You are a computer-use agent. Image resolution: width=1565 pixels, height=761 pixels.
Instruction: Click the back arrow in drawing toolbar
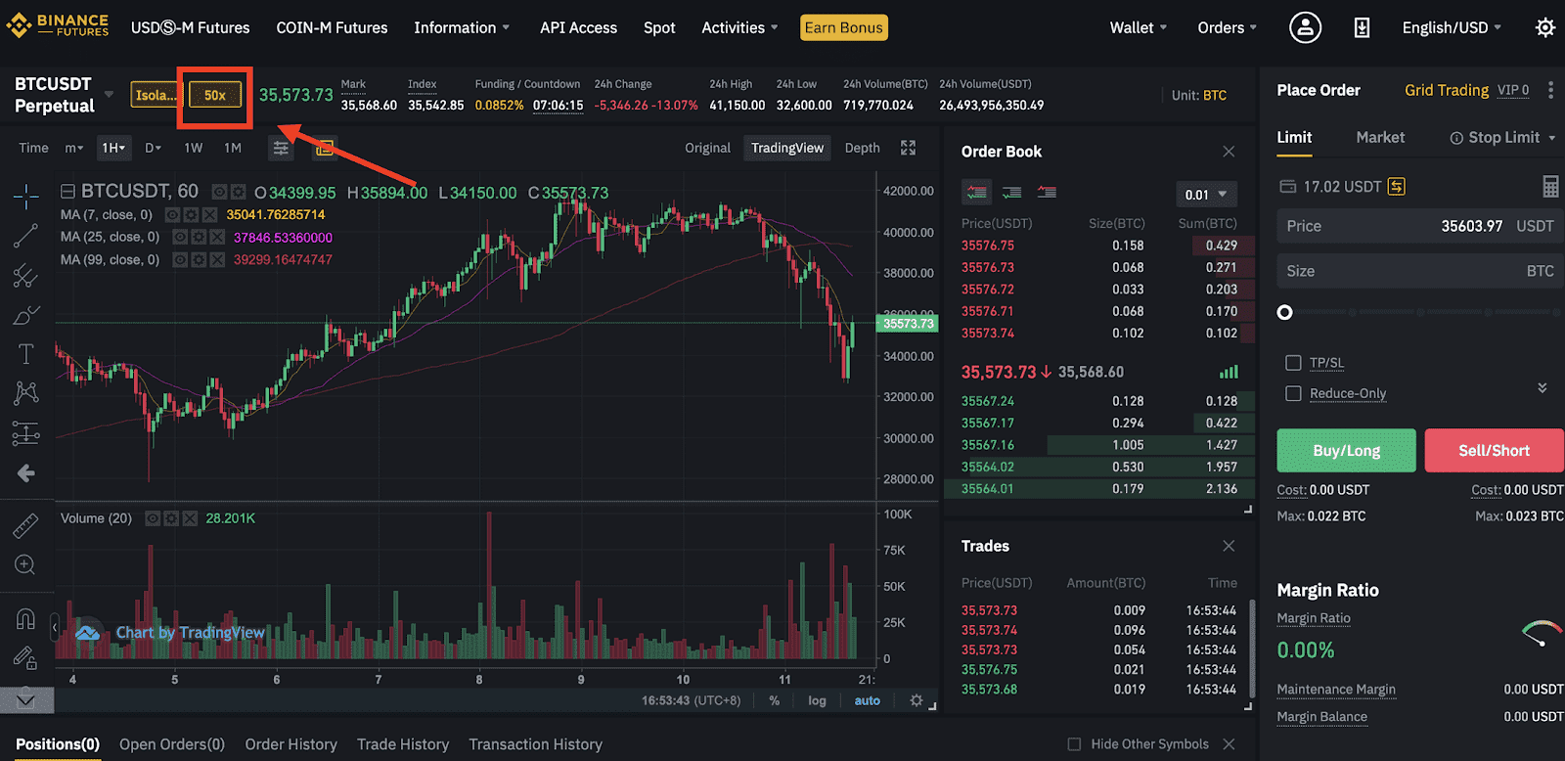[x=26, y=473]
